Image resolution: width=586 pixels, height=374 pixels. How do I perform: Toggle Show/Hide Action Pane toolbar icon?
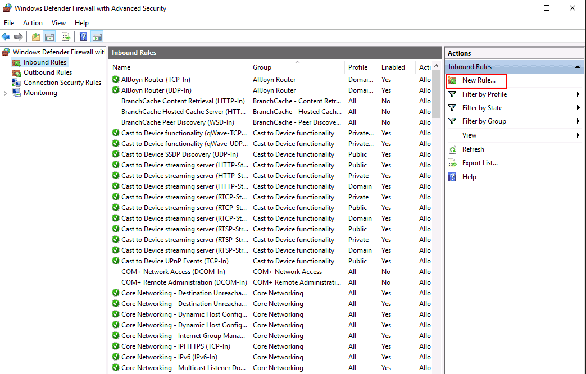coord(97,37)
